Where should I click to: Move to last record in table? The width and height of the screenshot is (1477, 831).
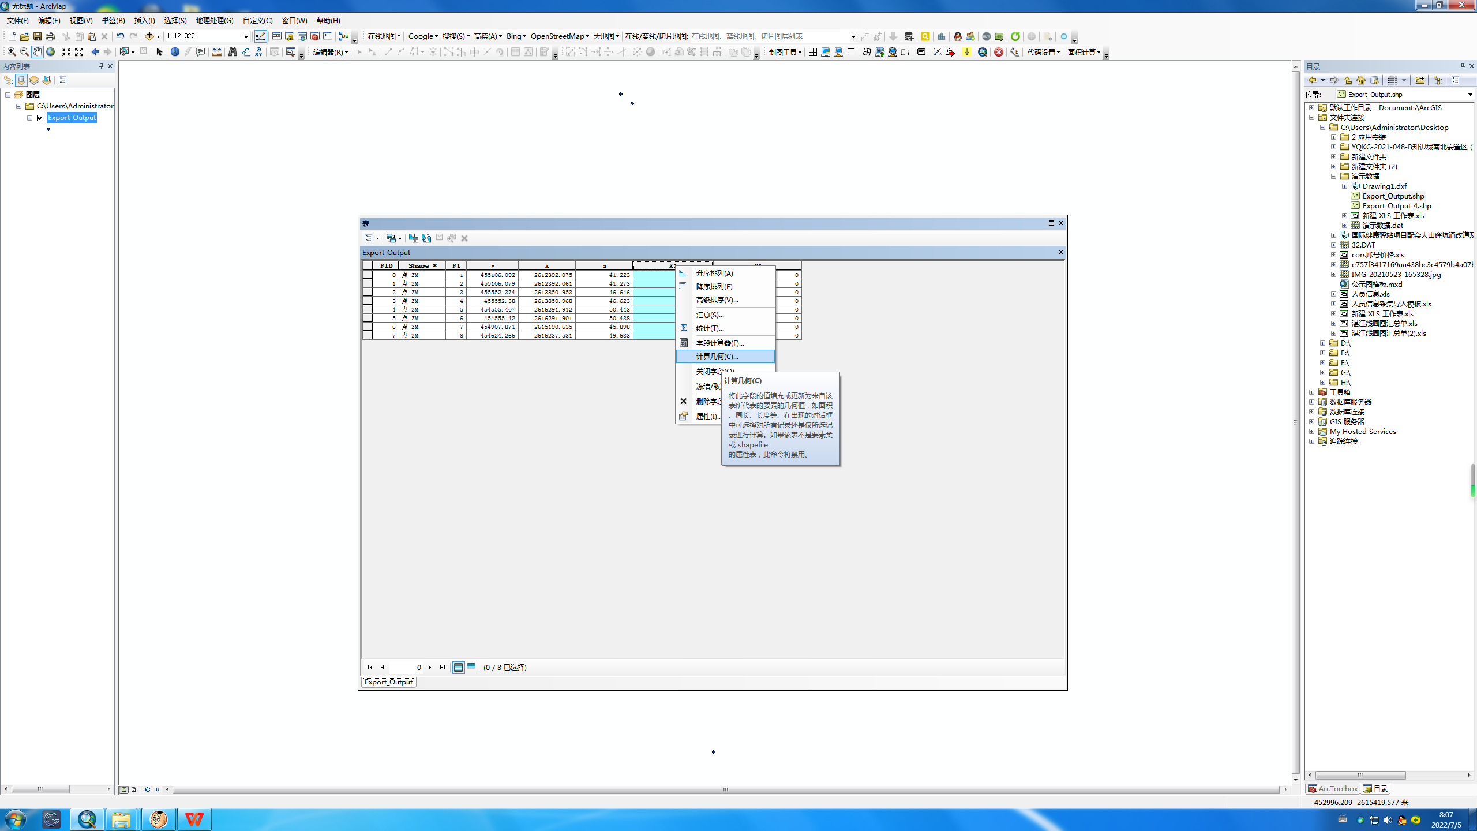(443, 667)
